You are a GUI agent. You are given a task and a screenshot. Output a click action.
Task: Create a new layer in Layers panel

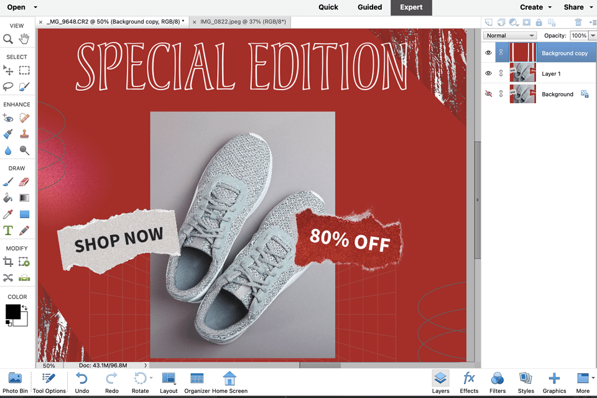[x=489, y=22]
